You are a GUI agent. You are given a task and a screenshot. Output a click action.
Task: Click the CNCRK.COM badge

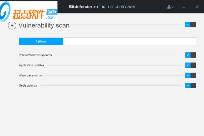[x=52, y=14]
